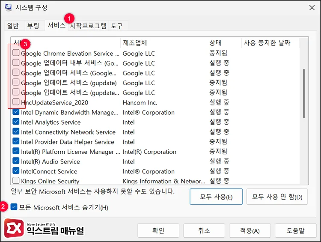This screenshot has width=321, height=242.
Task: Click the 모두 사용(E) button
Action: tap(216, 197)
